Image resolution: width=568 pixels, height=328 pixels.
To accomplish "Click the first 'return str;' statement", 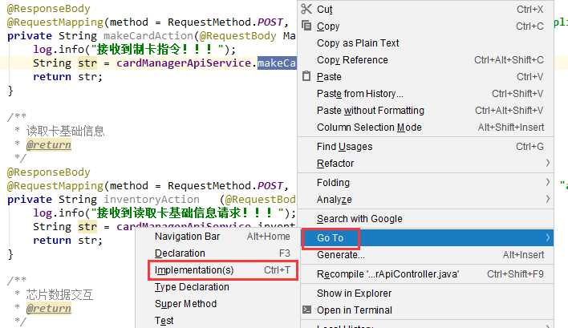I will pos(67,77).
